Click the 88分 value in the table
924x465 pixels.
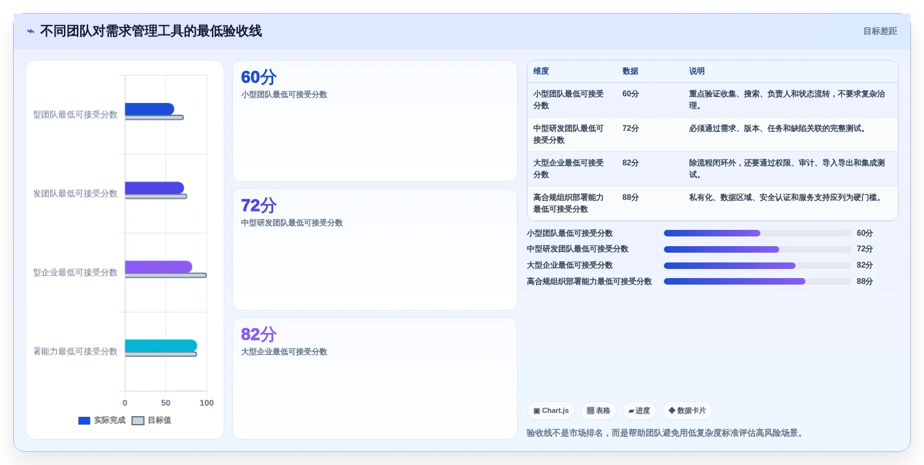[631, 197]
